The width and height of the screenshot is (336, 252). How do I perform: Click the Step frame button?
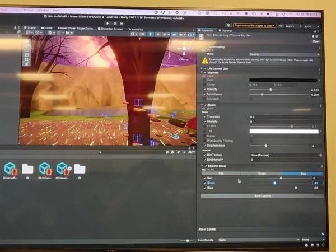[x=122, y=24]
